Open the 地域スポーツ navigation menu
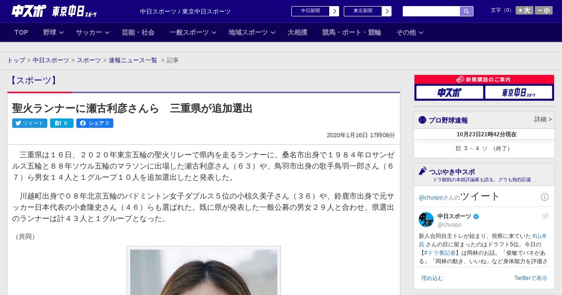 click(248, 32)
